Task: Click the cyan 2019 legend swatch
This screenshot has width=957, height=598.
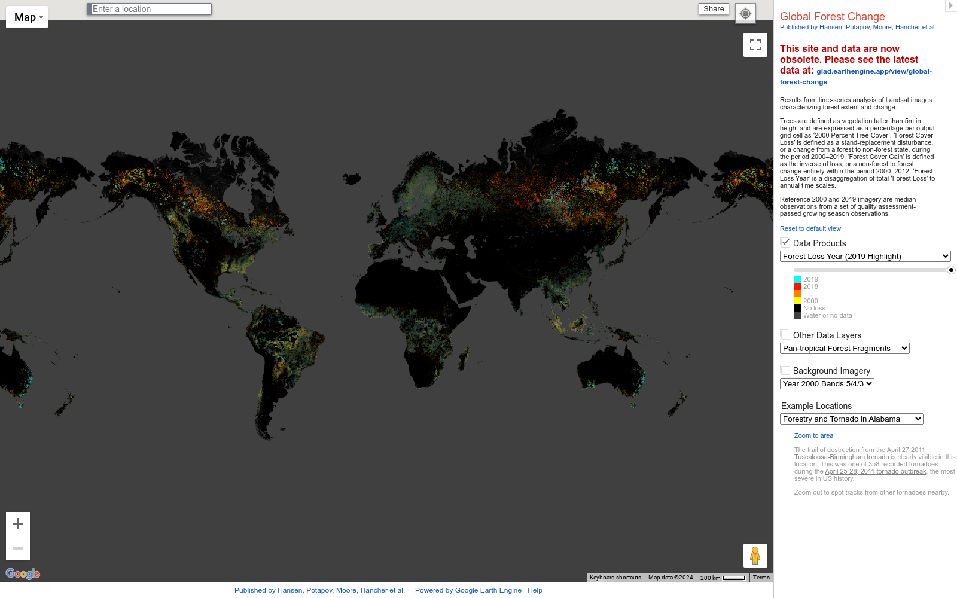Action: pos(798,279)
